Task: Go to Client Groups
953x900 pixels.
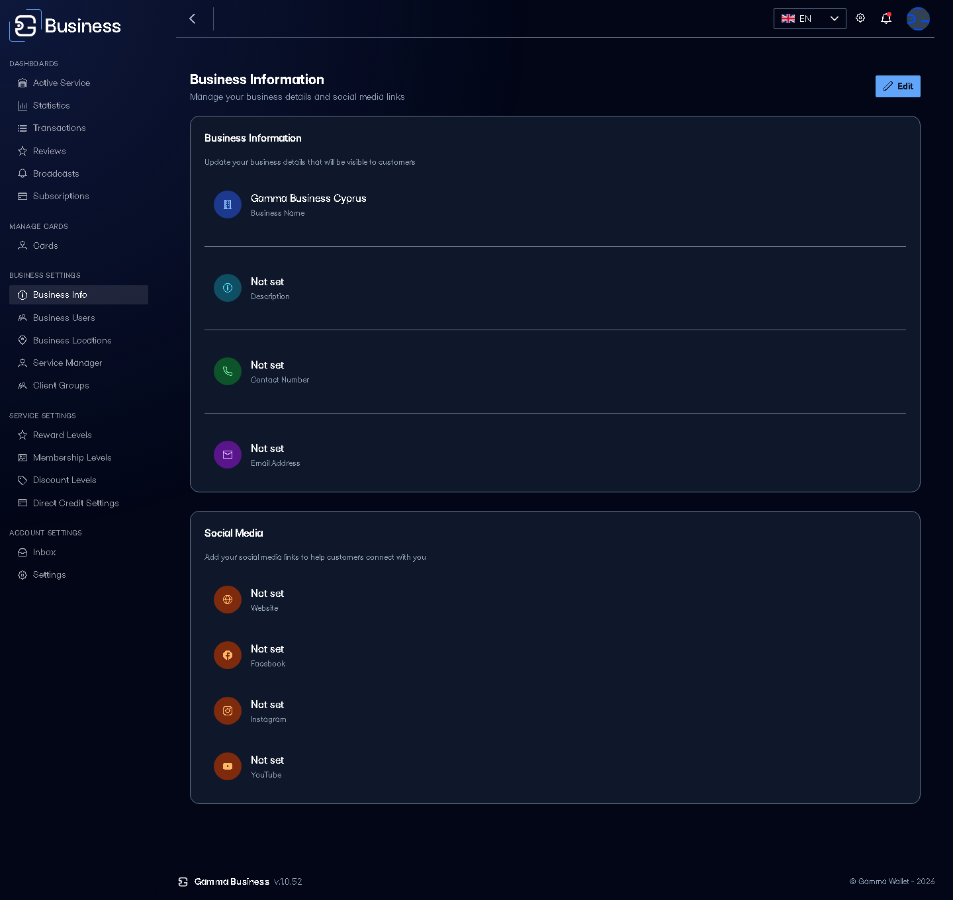Action: point(79,385)
